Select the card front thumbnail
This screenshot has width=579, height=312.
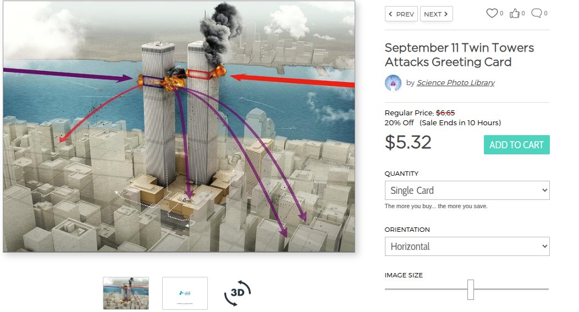pos(126,293)
